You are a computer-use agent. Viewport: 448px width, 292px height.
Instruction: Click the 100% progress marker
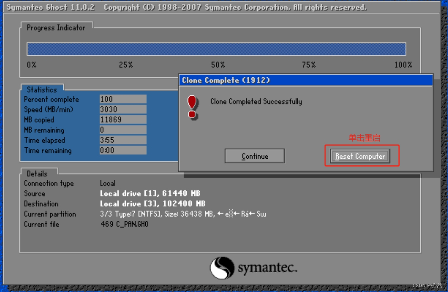(403, 65)
